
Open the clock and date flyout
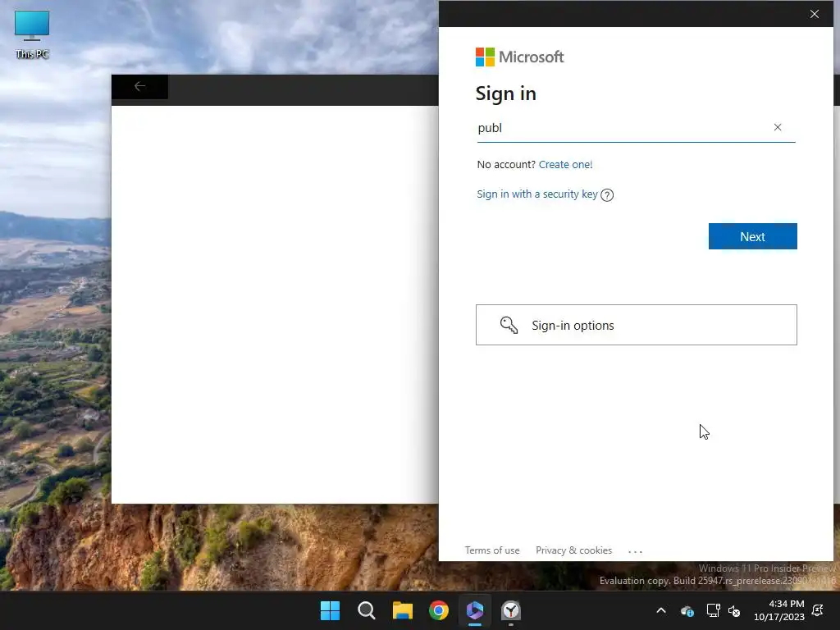pyautogui.click(x=779, y=610)
